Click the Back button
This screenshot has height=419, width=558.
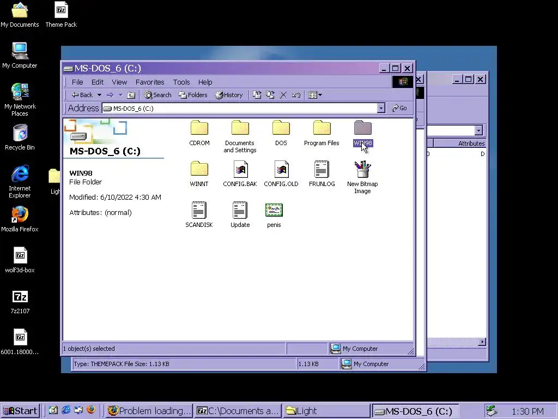82,95
